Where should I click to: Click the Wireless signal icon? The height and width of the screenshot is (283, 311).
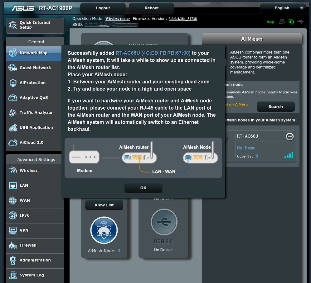click(13, 171)
